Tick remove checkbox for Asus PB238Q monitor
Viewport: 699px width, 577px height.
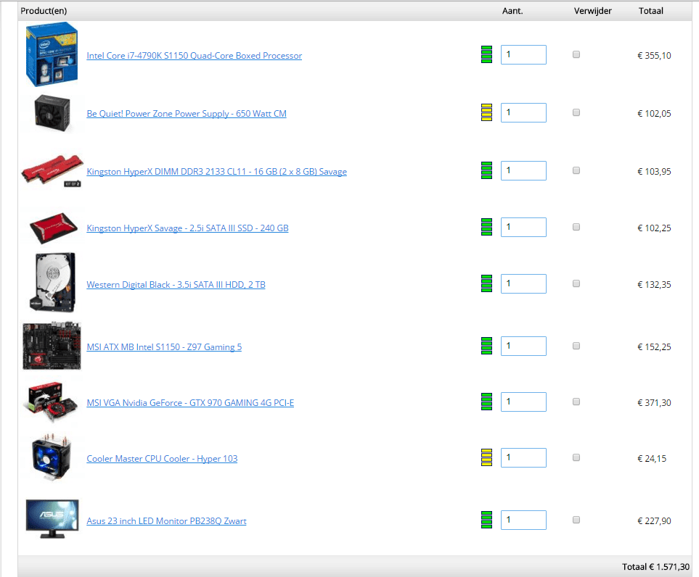click(576, 520)
